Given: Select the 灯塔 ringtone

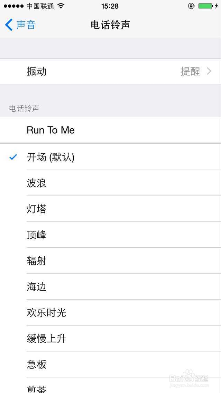Looking at the screenshot, I should point(111,209).
